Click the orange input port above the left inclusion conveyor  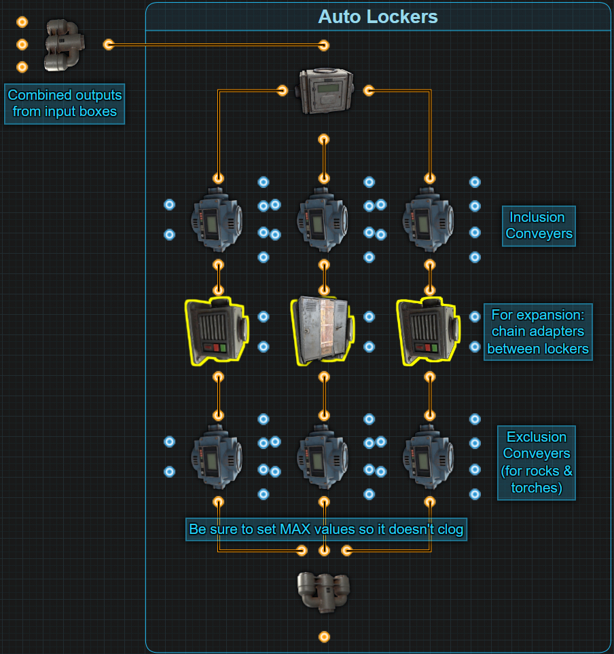(x=218, y=178)
